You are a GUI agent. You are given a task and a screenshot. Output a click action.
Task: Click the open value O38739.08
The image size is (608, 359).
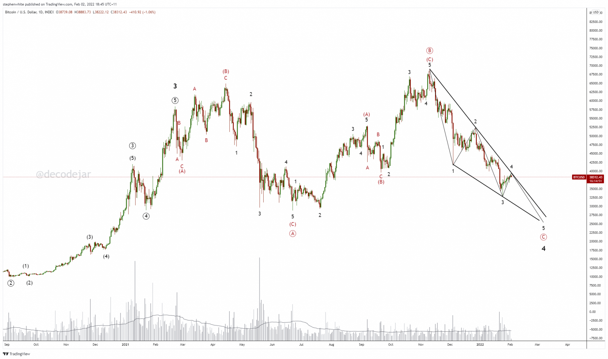[64, 12]
